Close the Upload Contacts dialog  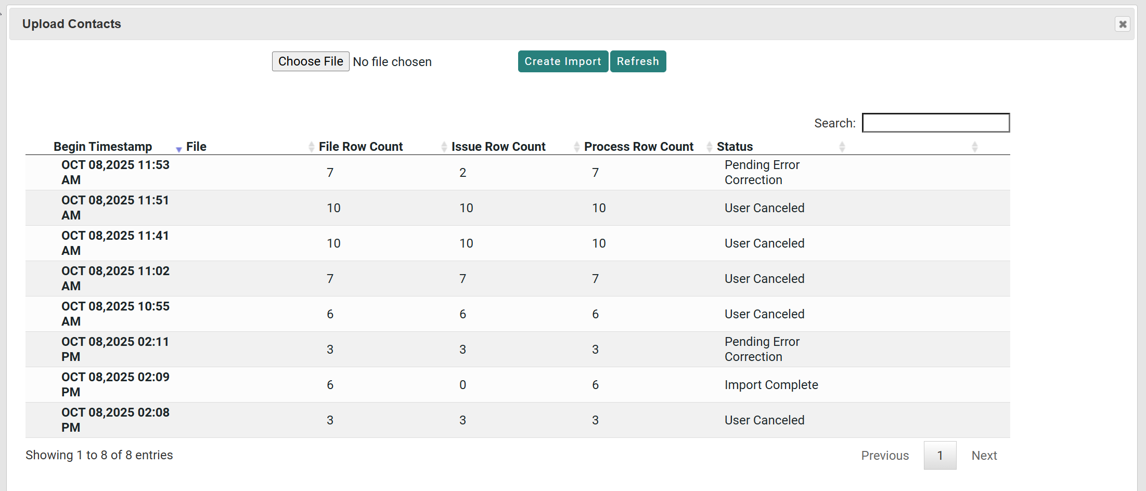click(x=1122, y=24)
